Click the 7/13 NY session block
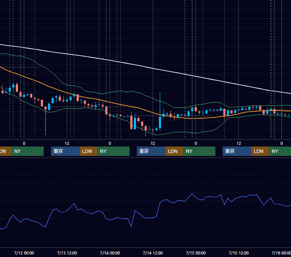This screenshot has width=291, height=257. 113,151
